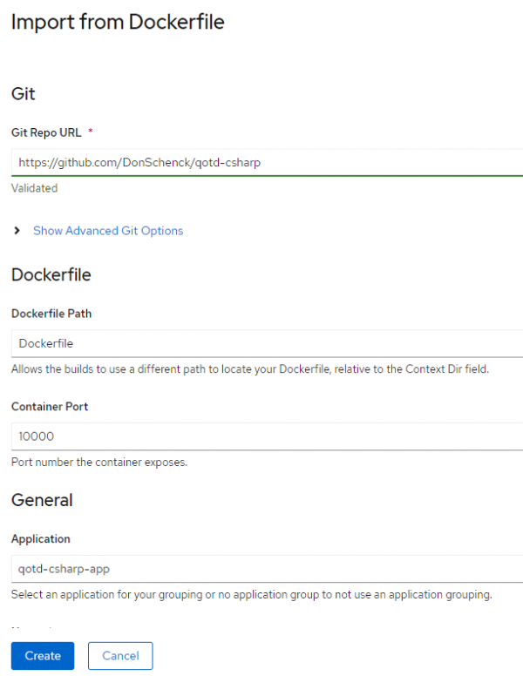
Task: Click the General section heading
Action: coord(42,500)
